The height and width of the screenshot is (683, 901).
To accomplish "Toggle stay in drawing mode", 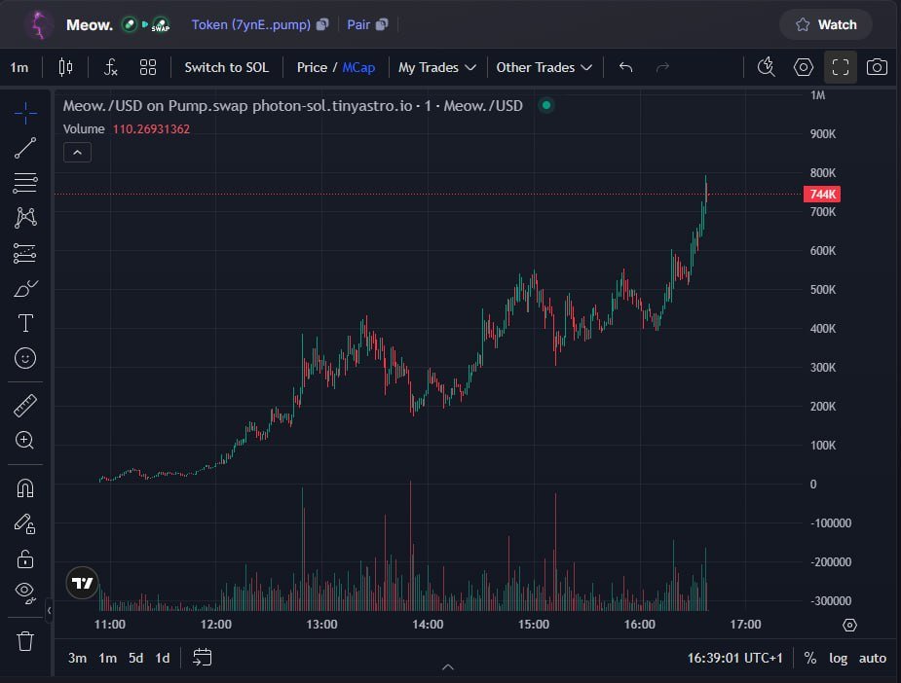I will pyautogui.click(x=25, y=523).
